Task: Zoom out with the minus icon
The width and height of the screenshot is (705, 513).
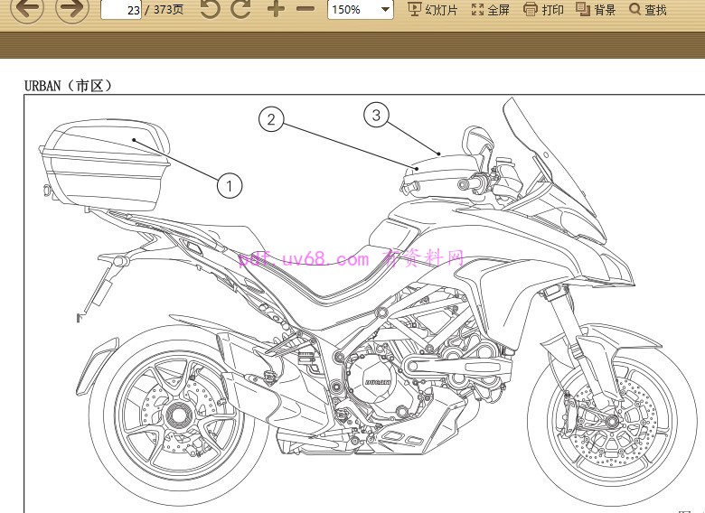Action: [x=305, y=10]
